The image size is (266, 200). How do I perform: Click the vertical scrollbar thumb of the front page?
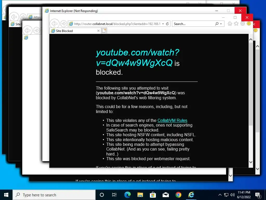(251, 84)
